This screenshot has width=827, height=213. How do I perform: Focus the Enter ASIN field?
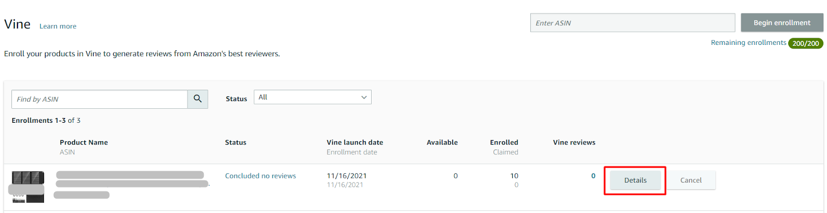[x=632, y=23]
